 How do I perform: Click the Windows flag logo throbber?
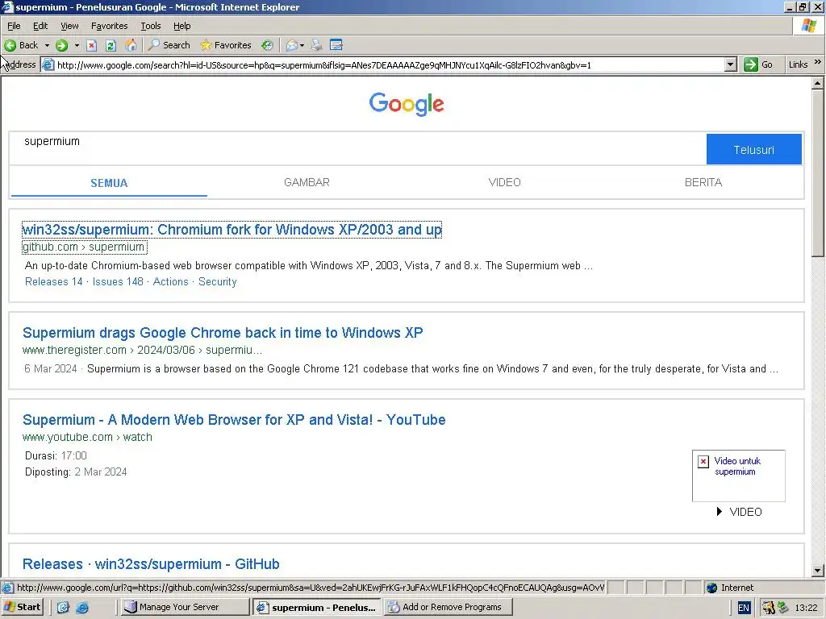(x=809, y=25)
